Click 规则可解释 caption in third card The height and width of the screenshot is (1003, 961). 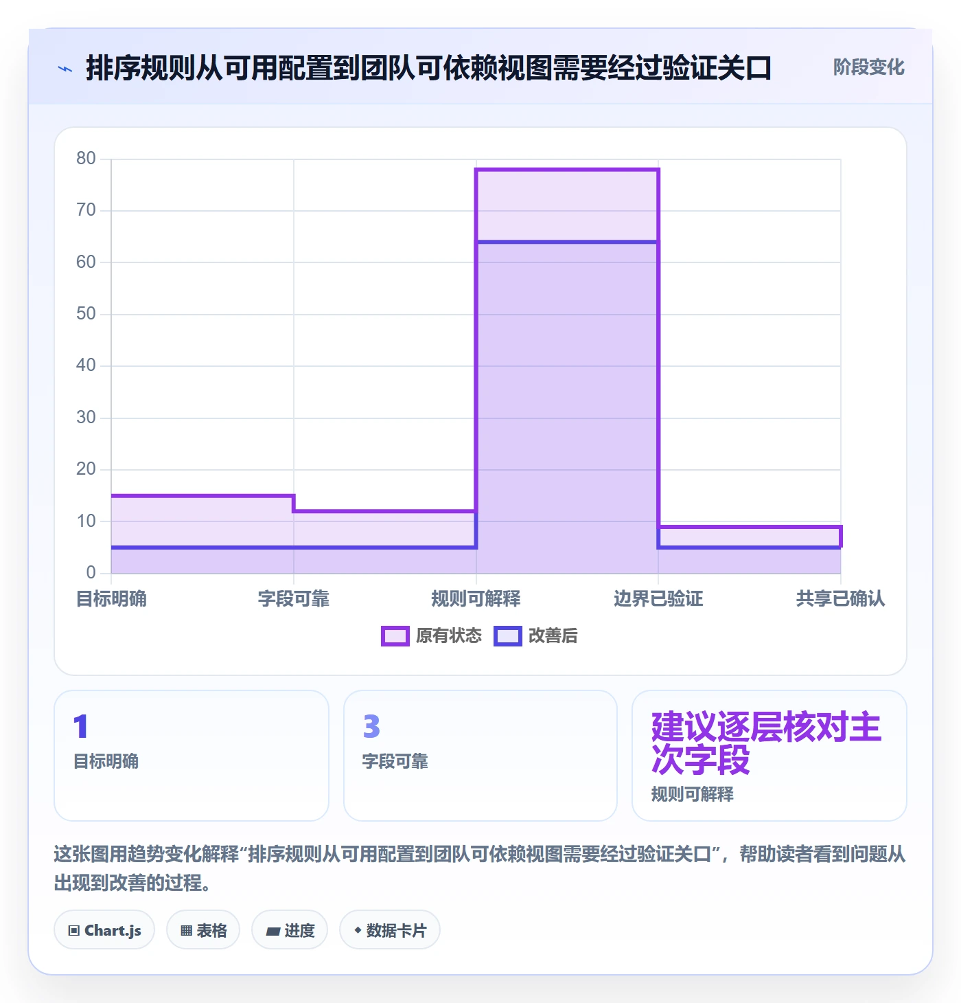(x=693, y=795)
